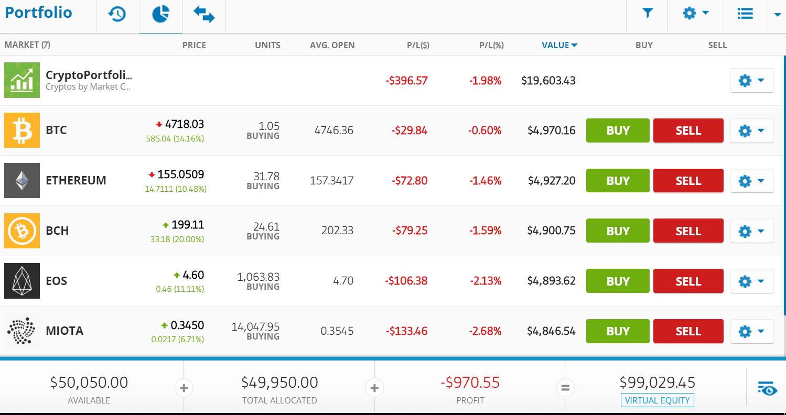Click the Bitcoin Cash BCH logo
Screen dimensions: 786x415
[22, 231]
